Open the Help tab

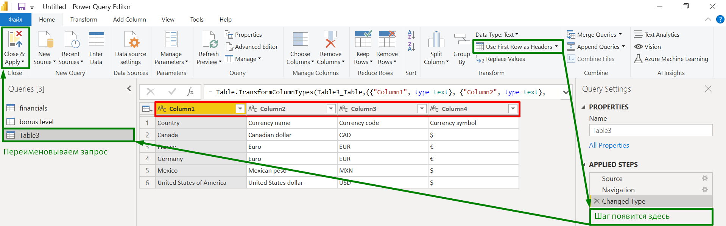pyautogui.click(x=226, y=19)
